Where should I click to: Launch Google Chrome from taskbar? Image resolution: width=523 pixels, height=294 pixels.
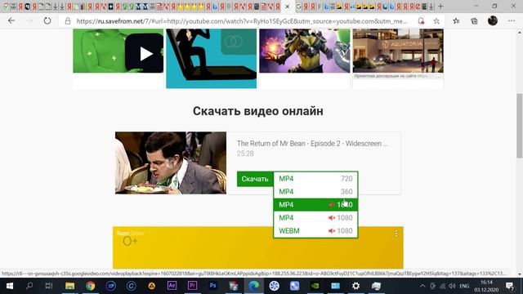pos(90,286)
